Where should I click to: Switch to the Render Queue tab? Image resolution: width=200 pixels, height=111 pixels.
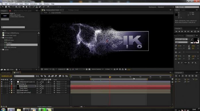tap(6, 73)
